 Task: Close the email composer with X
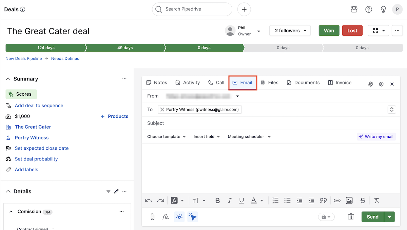point(392,84)
